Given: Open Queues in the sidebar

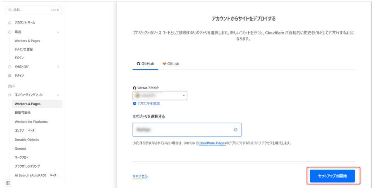Looking at the screenshot, I should tap(20, 149).
